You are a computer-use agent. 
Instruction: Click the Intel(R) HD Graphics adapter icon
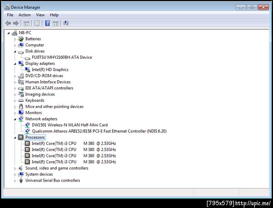click(x=27, y=69)
